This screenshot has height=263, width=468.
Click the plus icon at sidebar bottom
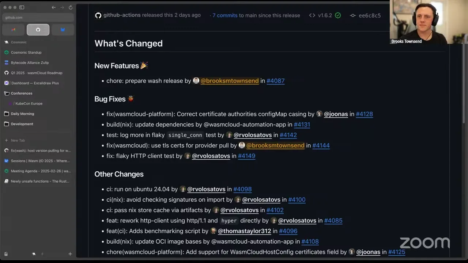pos(70,254)
